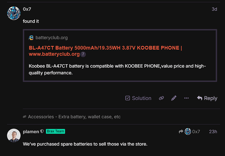The height and width of the screenshot is (156, 225).
Task: Click the Brax Team group badge
Action: 55,131
